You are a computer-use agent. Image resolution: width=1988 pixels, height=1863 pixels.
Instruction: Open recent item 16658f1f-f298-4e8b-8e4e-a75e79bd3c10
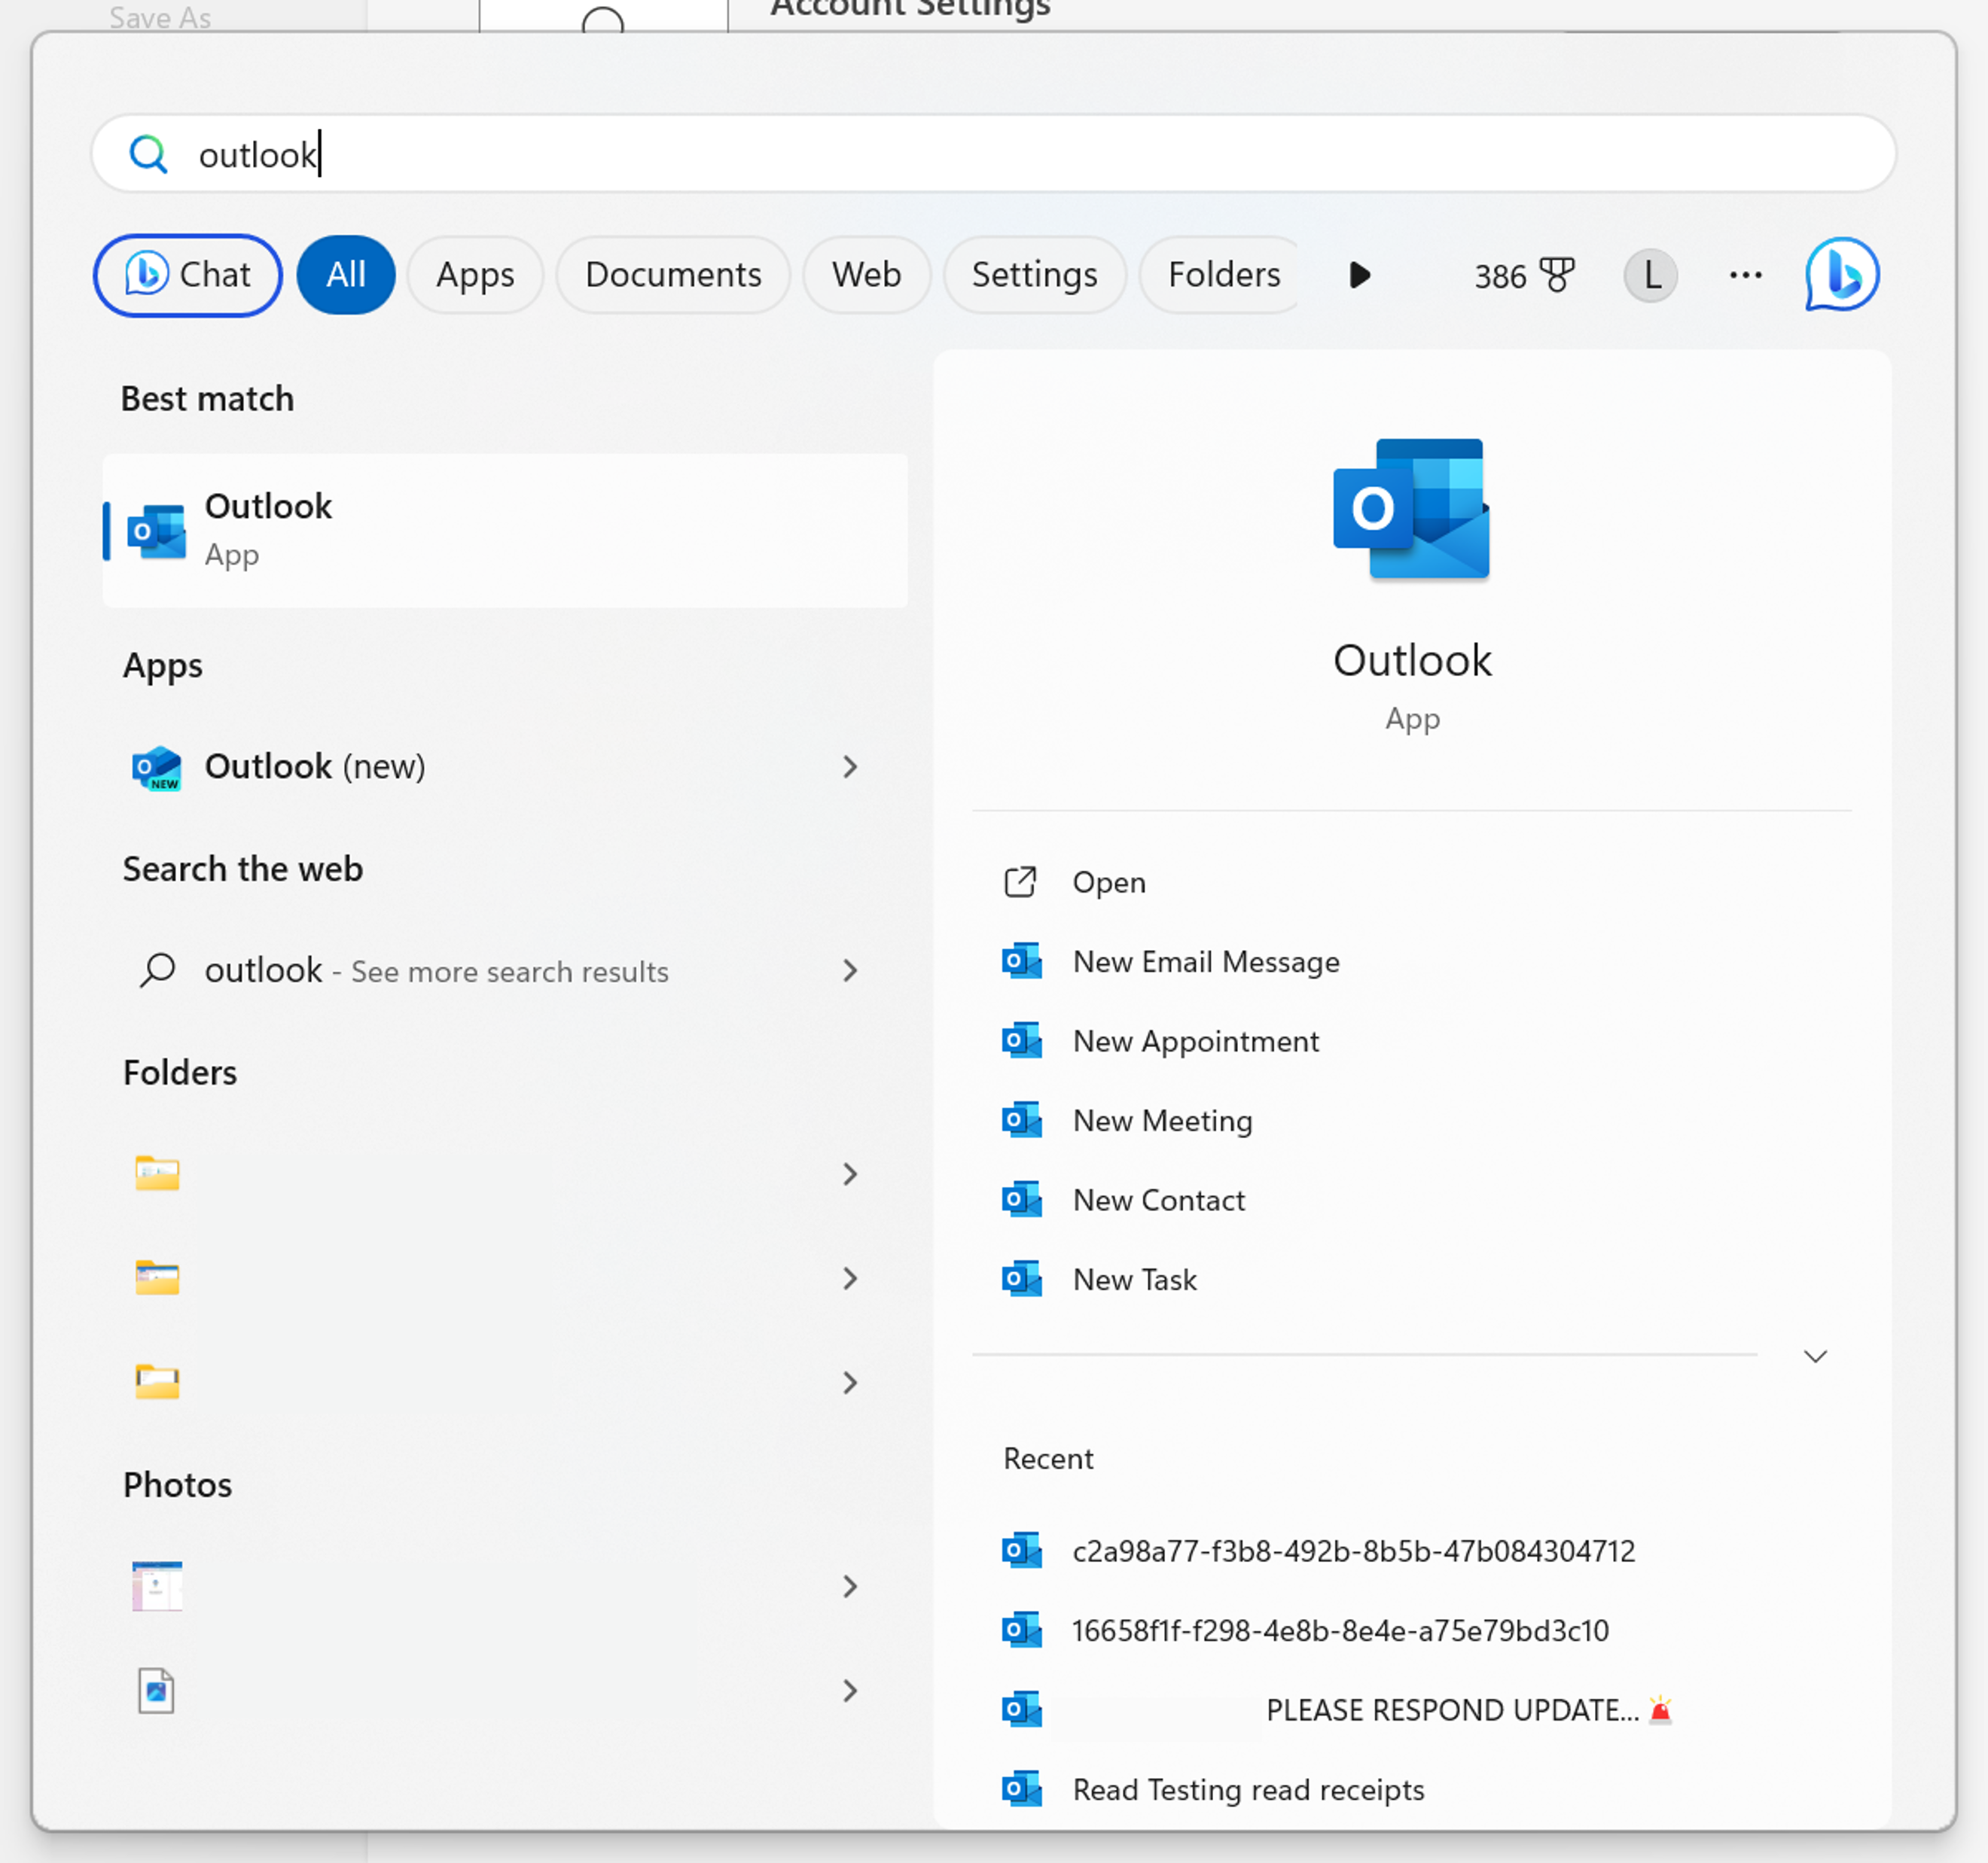pos(1411,1631)
